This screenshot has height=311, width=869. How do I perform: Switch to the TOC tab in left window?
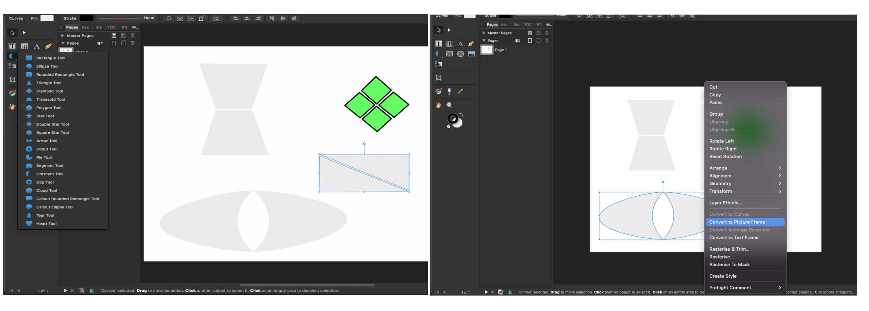(111, 27)
